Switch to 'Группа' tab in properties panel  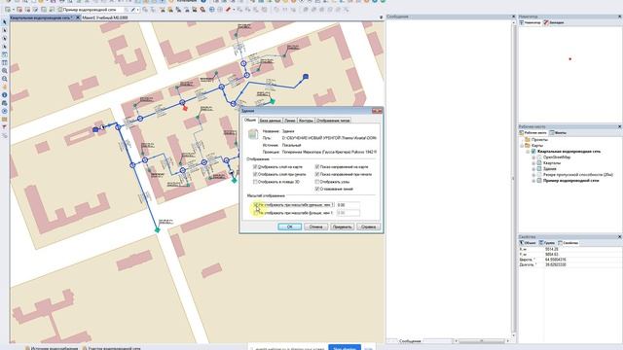[x=547, y=242]
